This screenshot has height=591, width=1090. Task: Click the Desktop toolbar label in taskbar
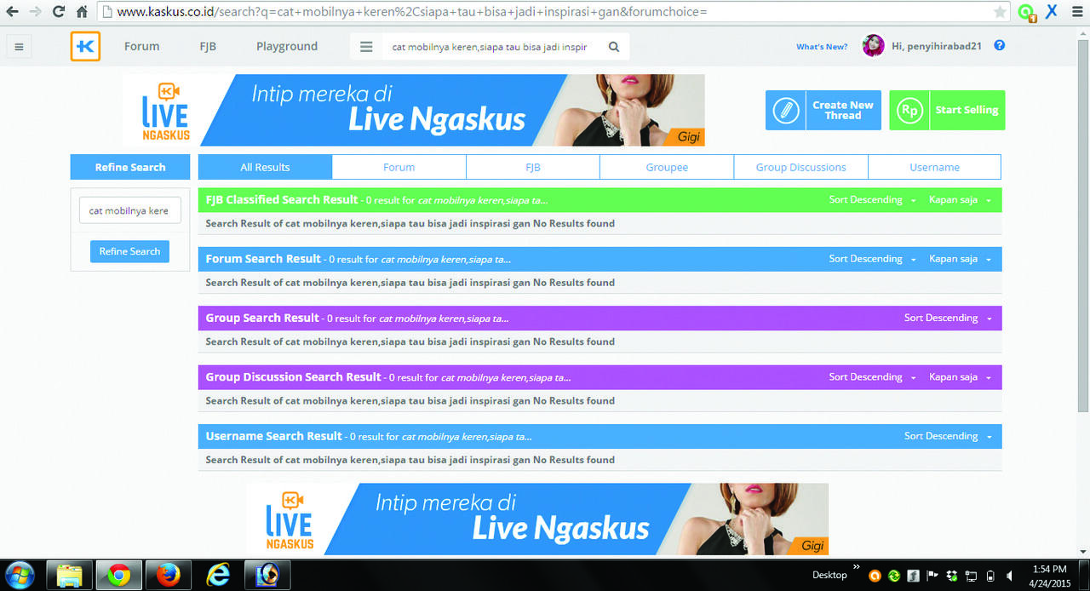829,576
